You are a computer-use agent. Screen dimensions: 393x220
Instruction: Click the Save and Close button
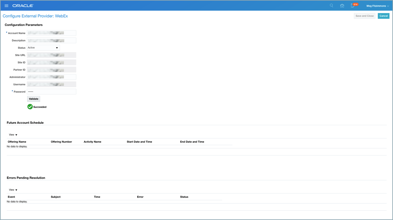[x=364, y=16]
